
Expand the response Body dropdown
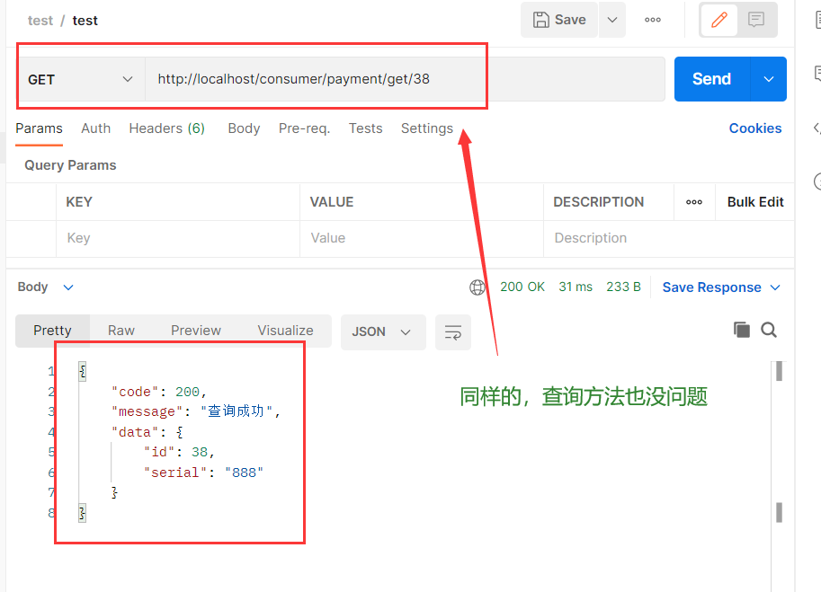pos(46,287)
